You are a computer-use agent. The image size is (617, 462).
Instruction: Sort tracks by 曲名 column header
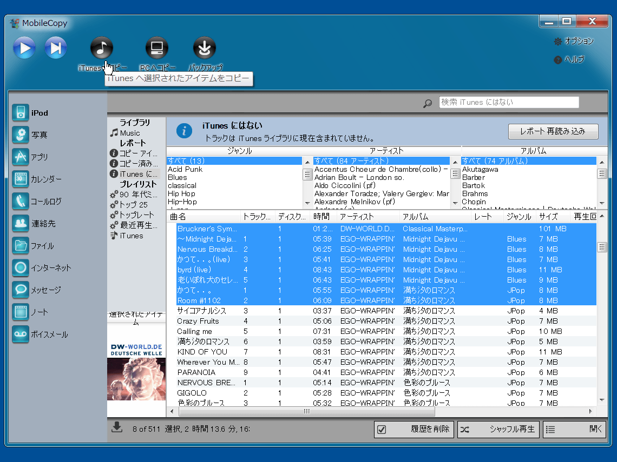tap(204, 217)
